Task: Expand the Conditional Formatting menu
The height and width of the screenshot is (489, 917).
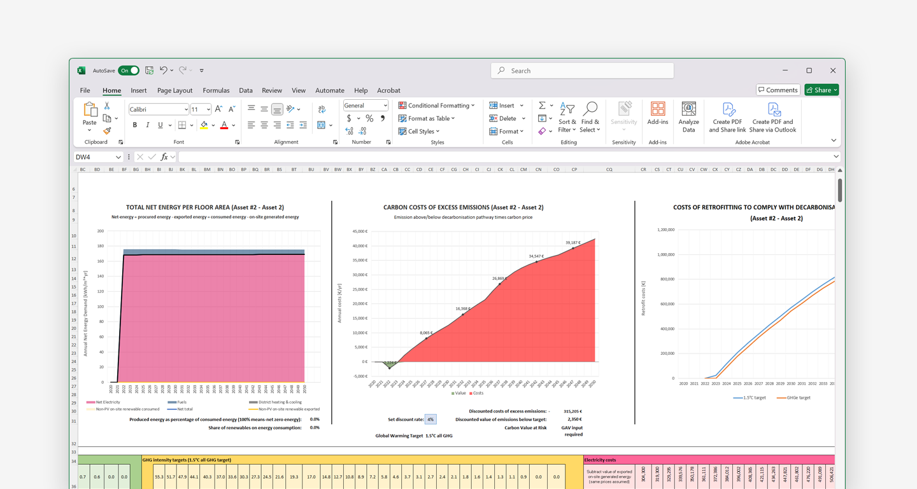Action: (x=437, y=106)
